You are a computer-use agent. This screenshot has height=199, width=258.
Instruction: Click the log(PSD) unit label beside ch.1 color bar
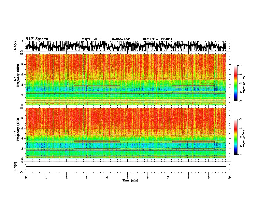[244, 85]
